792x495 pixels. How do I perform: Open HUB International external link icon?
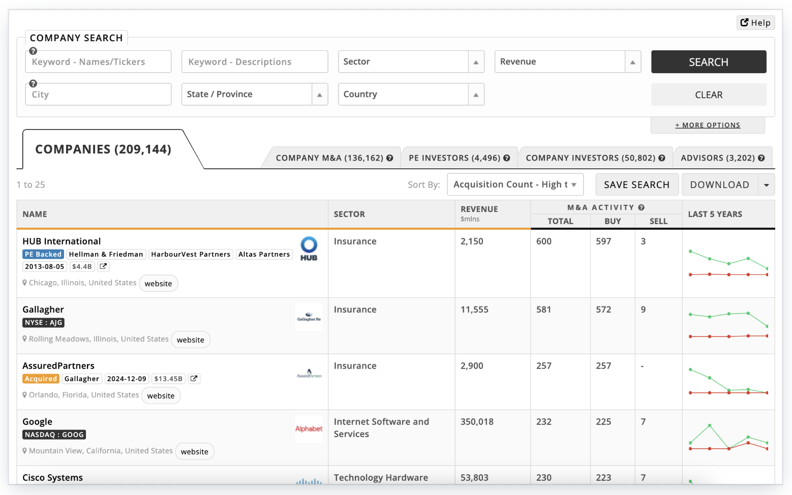click(103, 266)
